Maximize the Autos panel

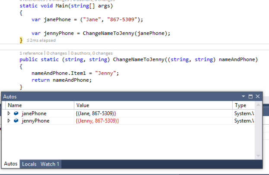point(250,96)
